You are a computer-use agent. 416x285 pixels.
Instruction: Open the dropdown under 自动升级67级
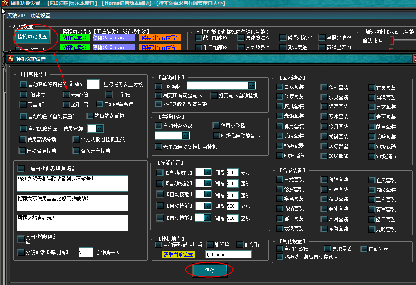coord(186,136)
